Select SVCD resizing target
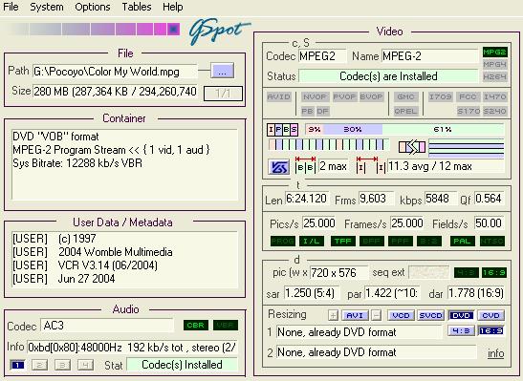 pyautogui.click(x=430, y=315)
